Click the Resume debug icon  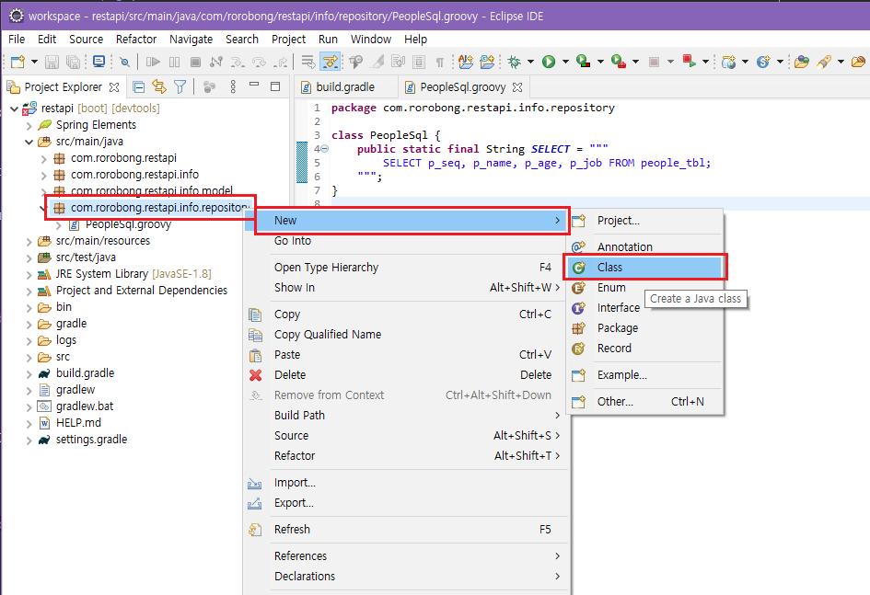pyautogui.click(x=153, y=62)
